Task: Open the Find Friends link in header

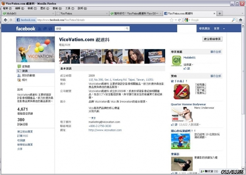Action: tap(204, 28)
